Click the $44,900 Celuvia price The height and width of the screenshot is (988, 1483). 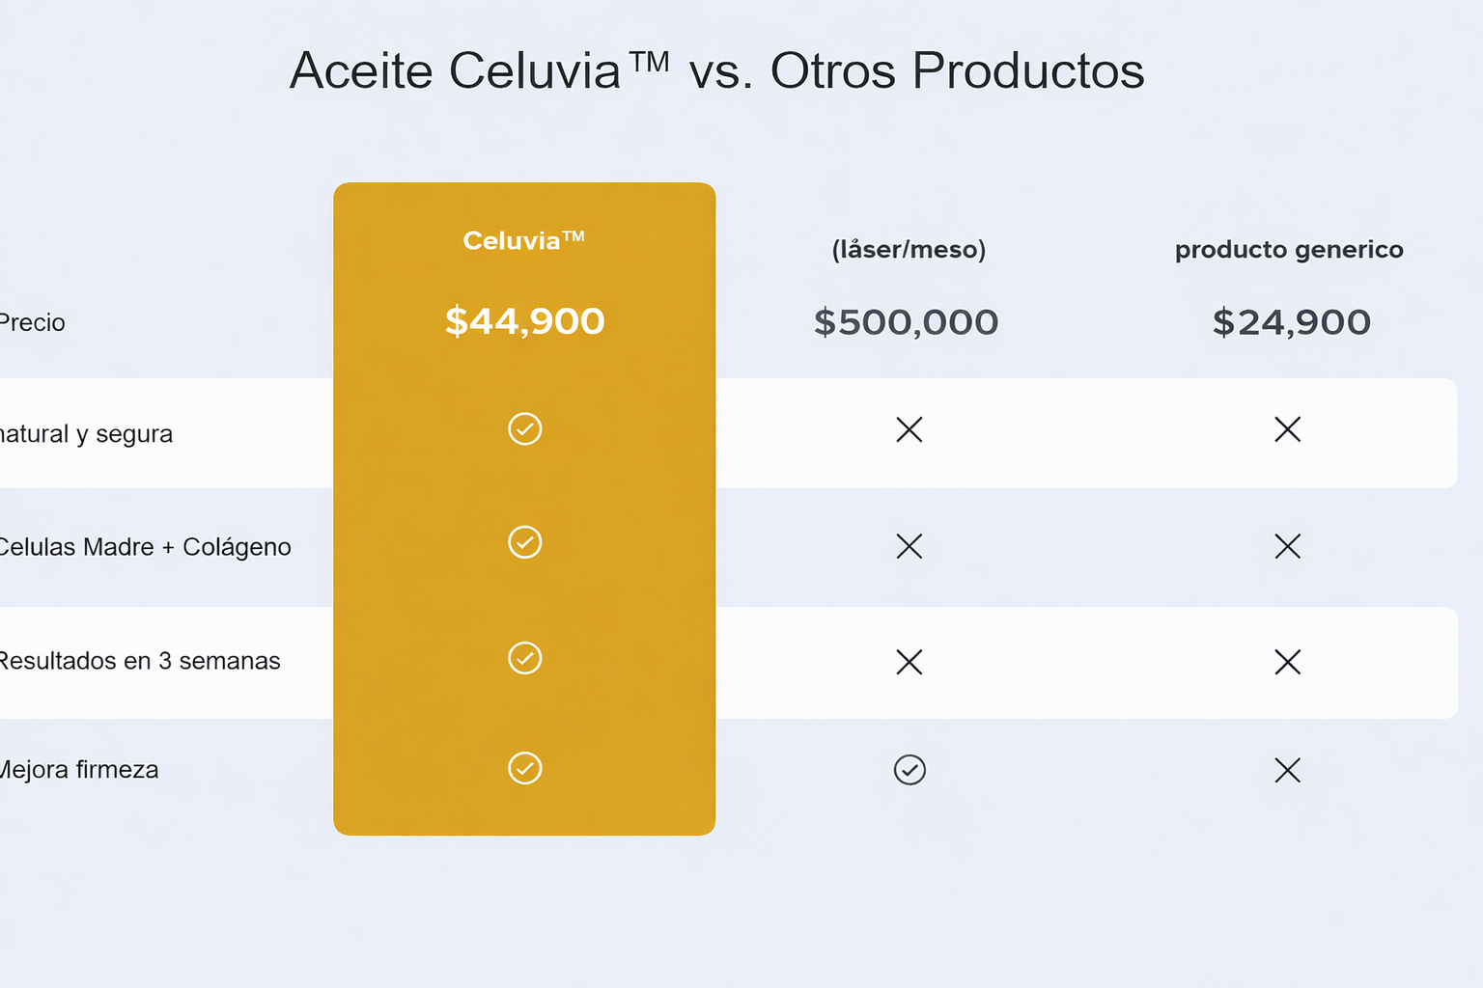point(524,321)
